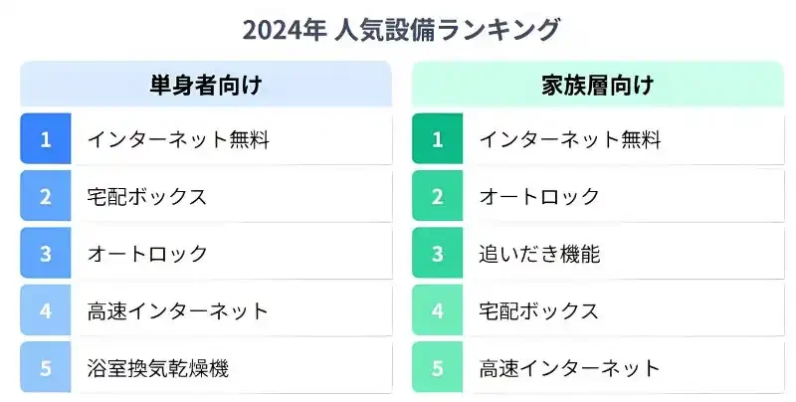Click インターネット無料 in the singles list
The width and height of the screenshot is (796, 402).
(178, 139)
